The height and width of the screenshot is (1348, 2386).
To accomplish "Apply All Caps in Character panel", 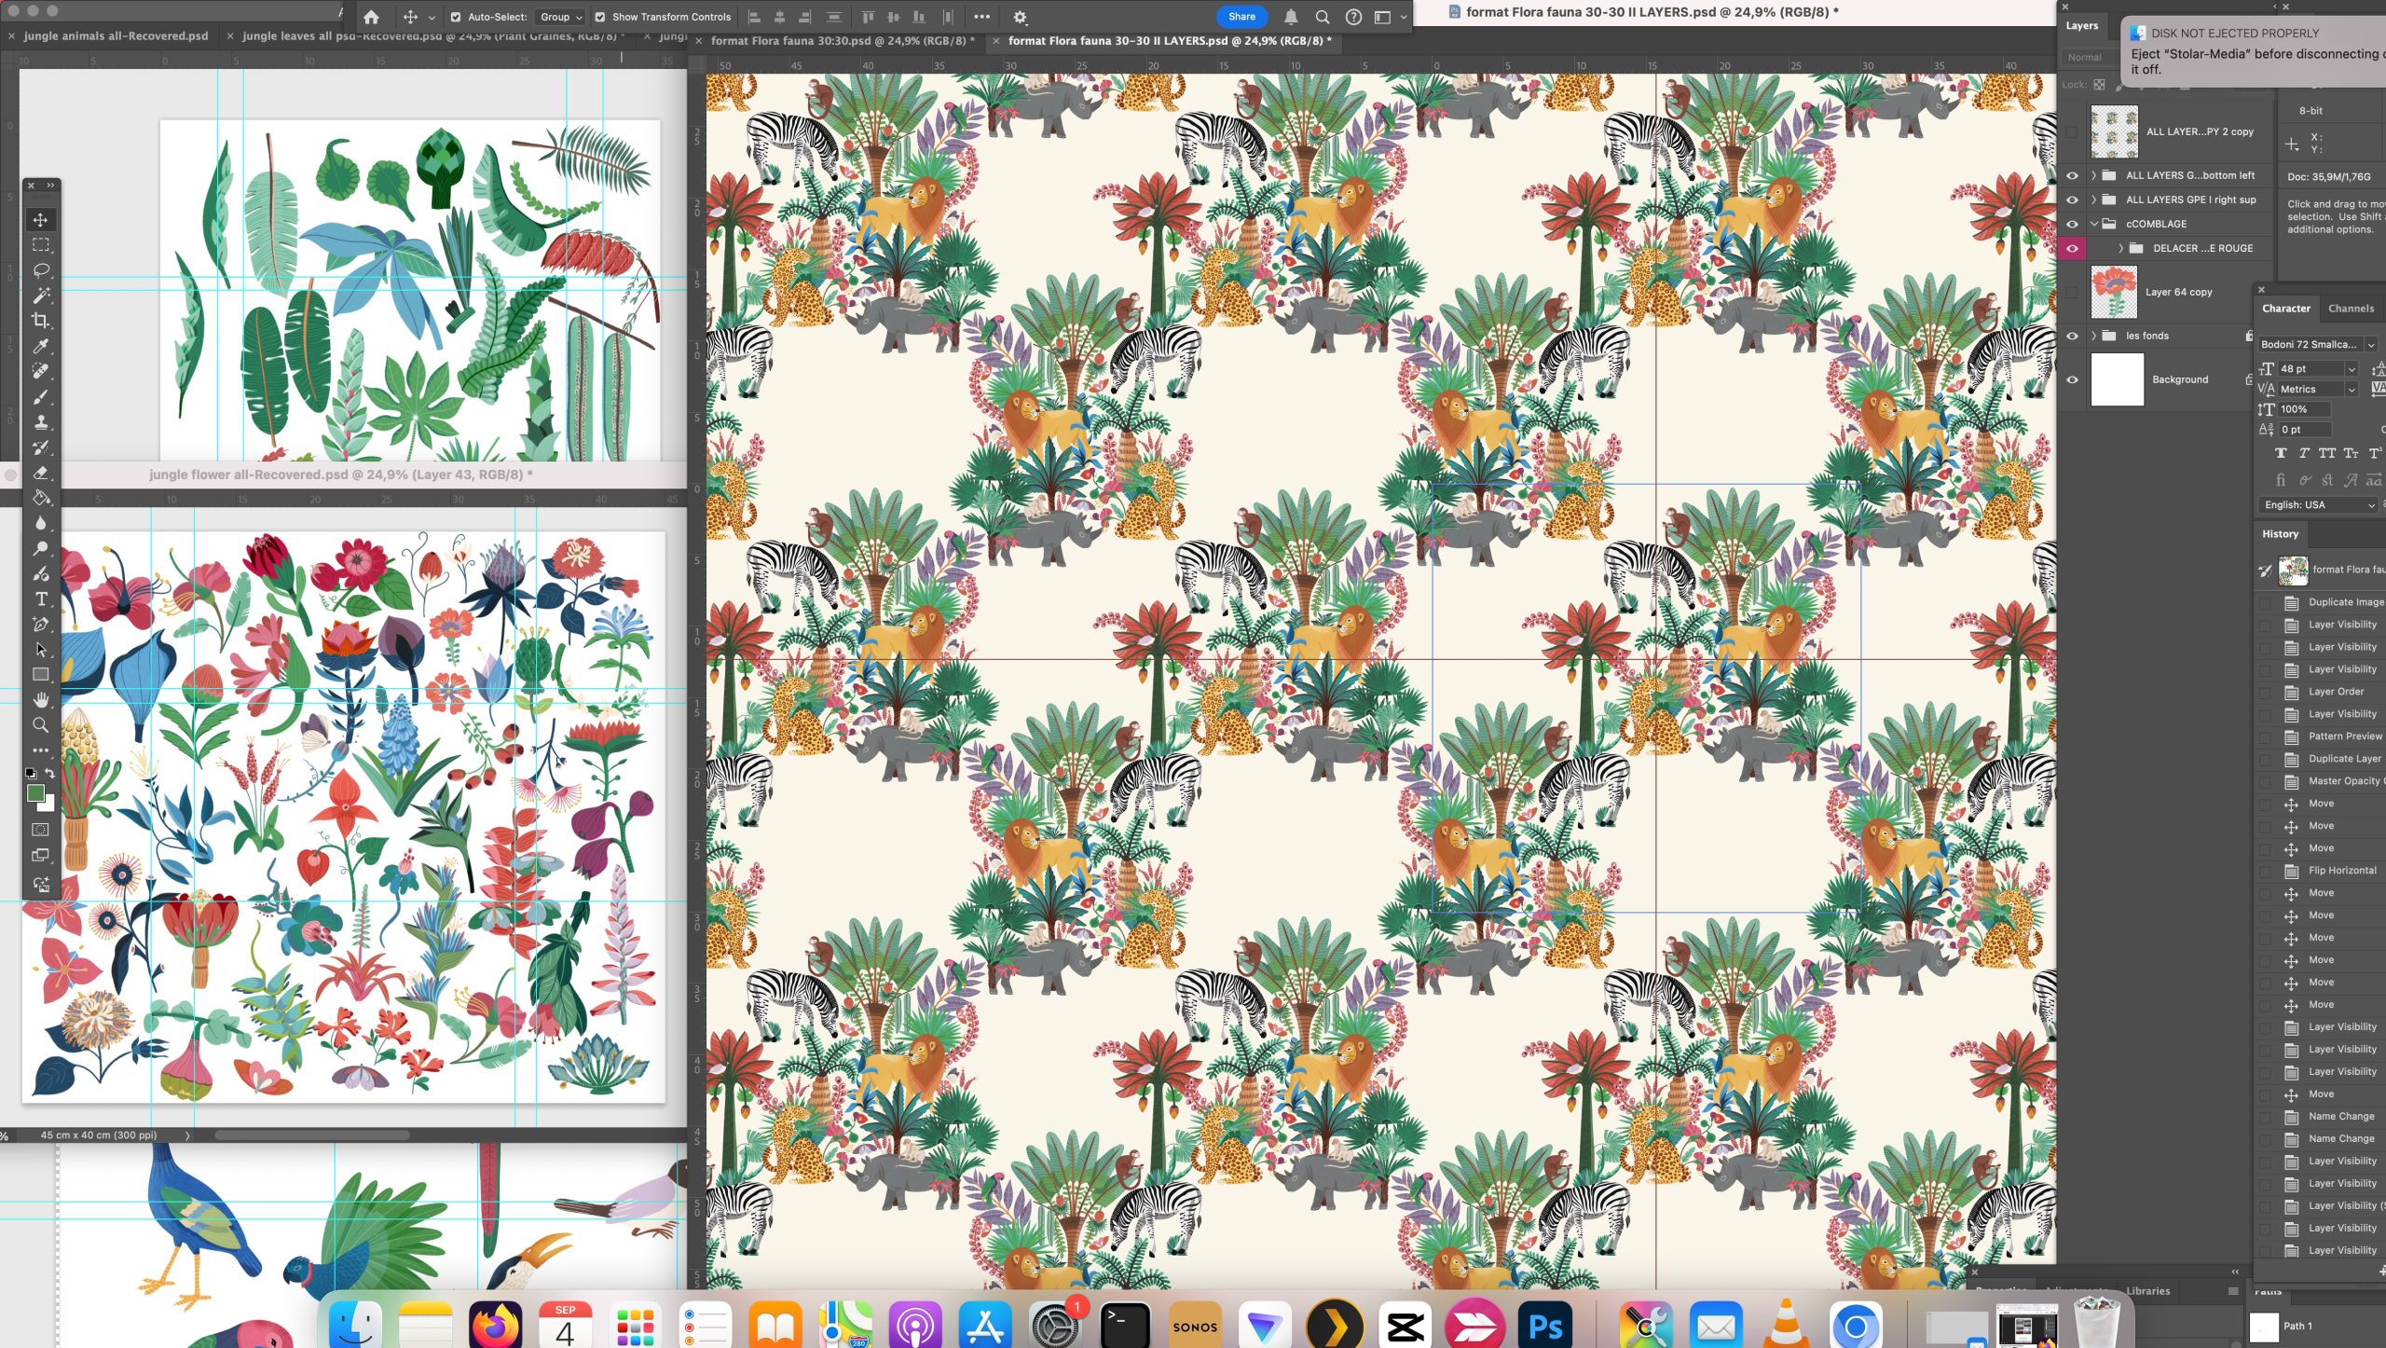I will [x=2326, y=453].
